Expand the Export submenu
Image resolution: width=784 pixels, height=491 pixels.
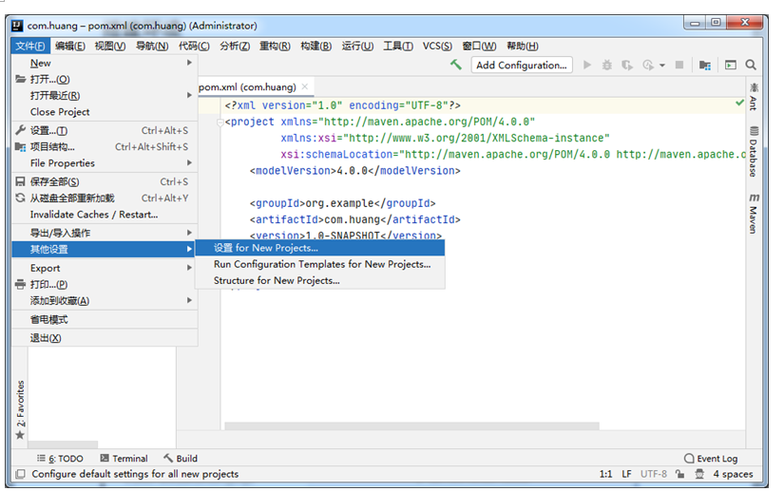pyautogui.click(x=105, y=268)
